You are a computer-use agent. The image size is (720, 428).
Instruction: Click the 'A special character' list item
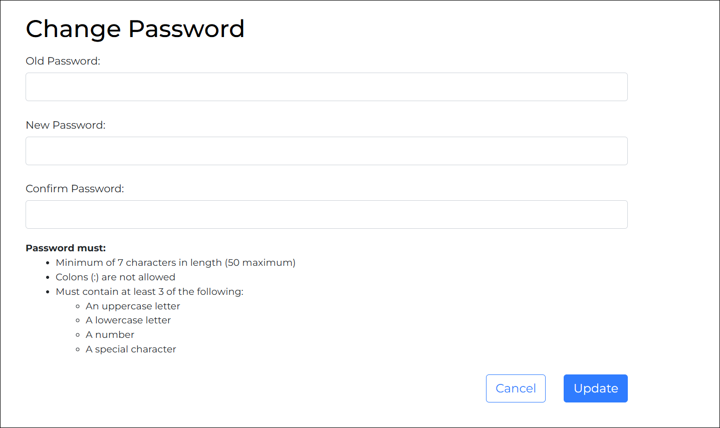(x=131, y=349)
